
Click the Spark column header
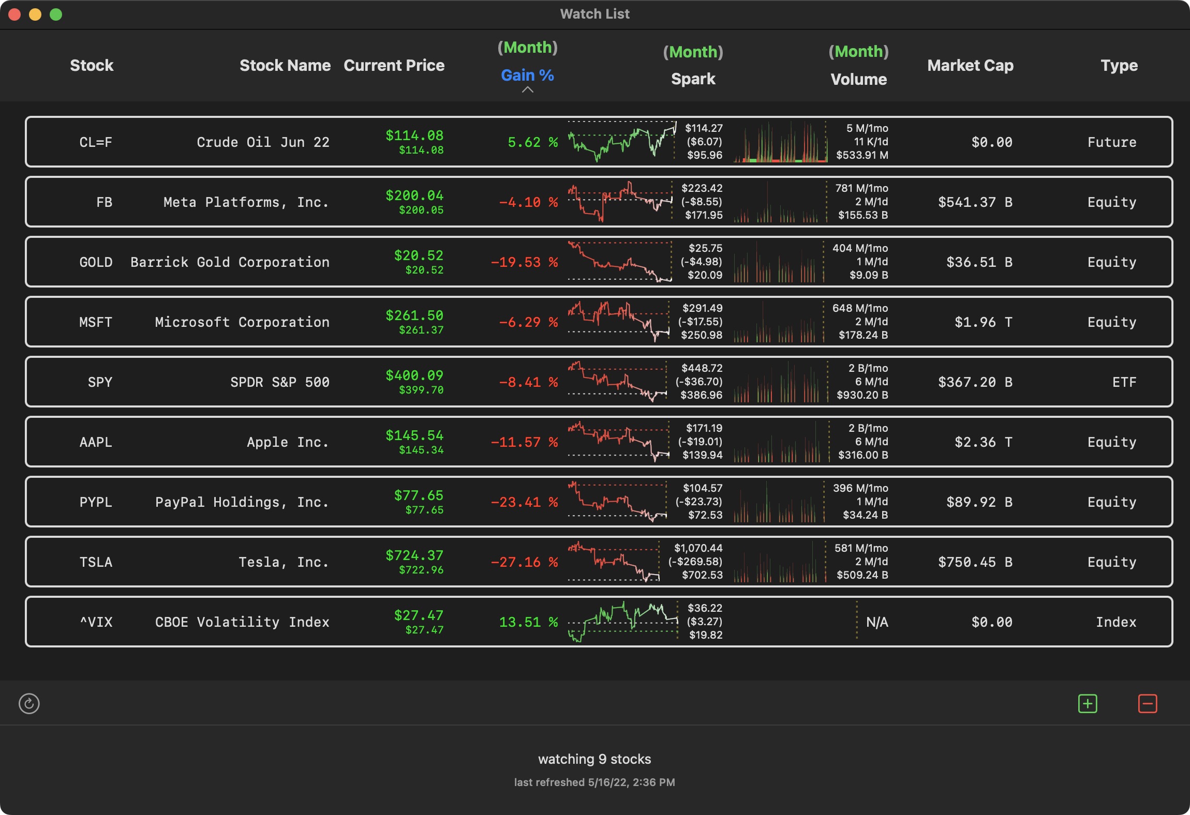click(x=693, y=79)
